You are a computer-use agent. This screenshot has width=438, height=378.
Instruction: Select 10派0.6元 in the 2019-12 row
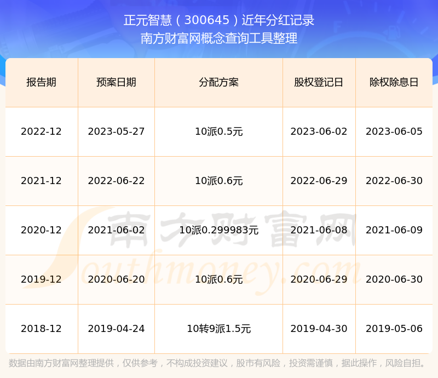click(218, 279)
